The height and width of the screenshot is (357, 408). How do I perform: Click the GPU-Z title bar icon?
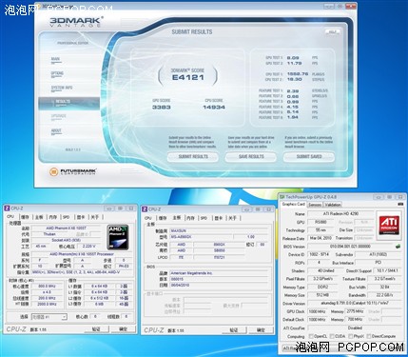pos(282,197)
